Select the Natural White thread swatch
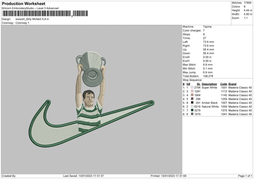 tap(192, 106)
